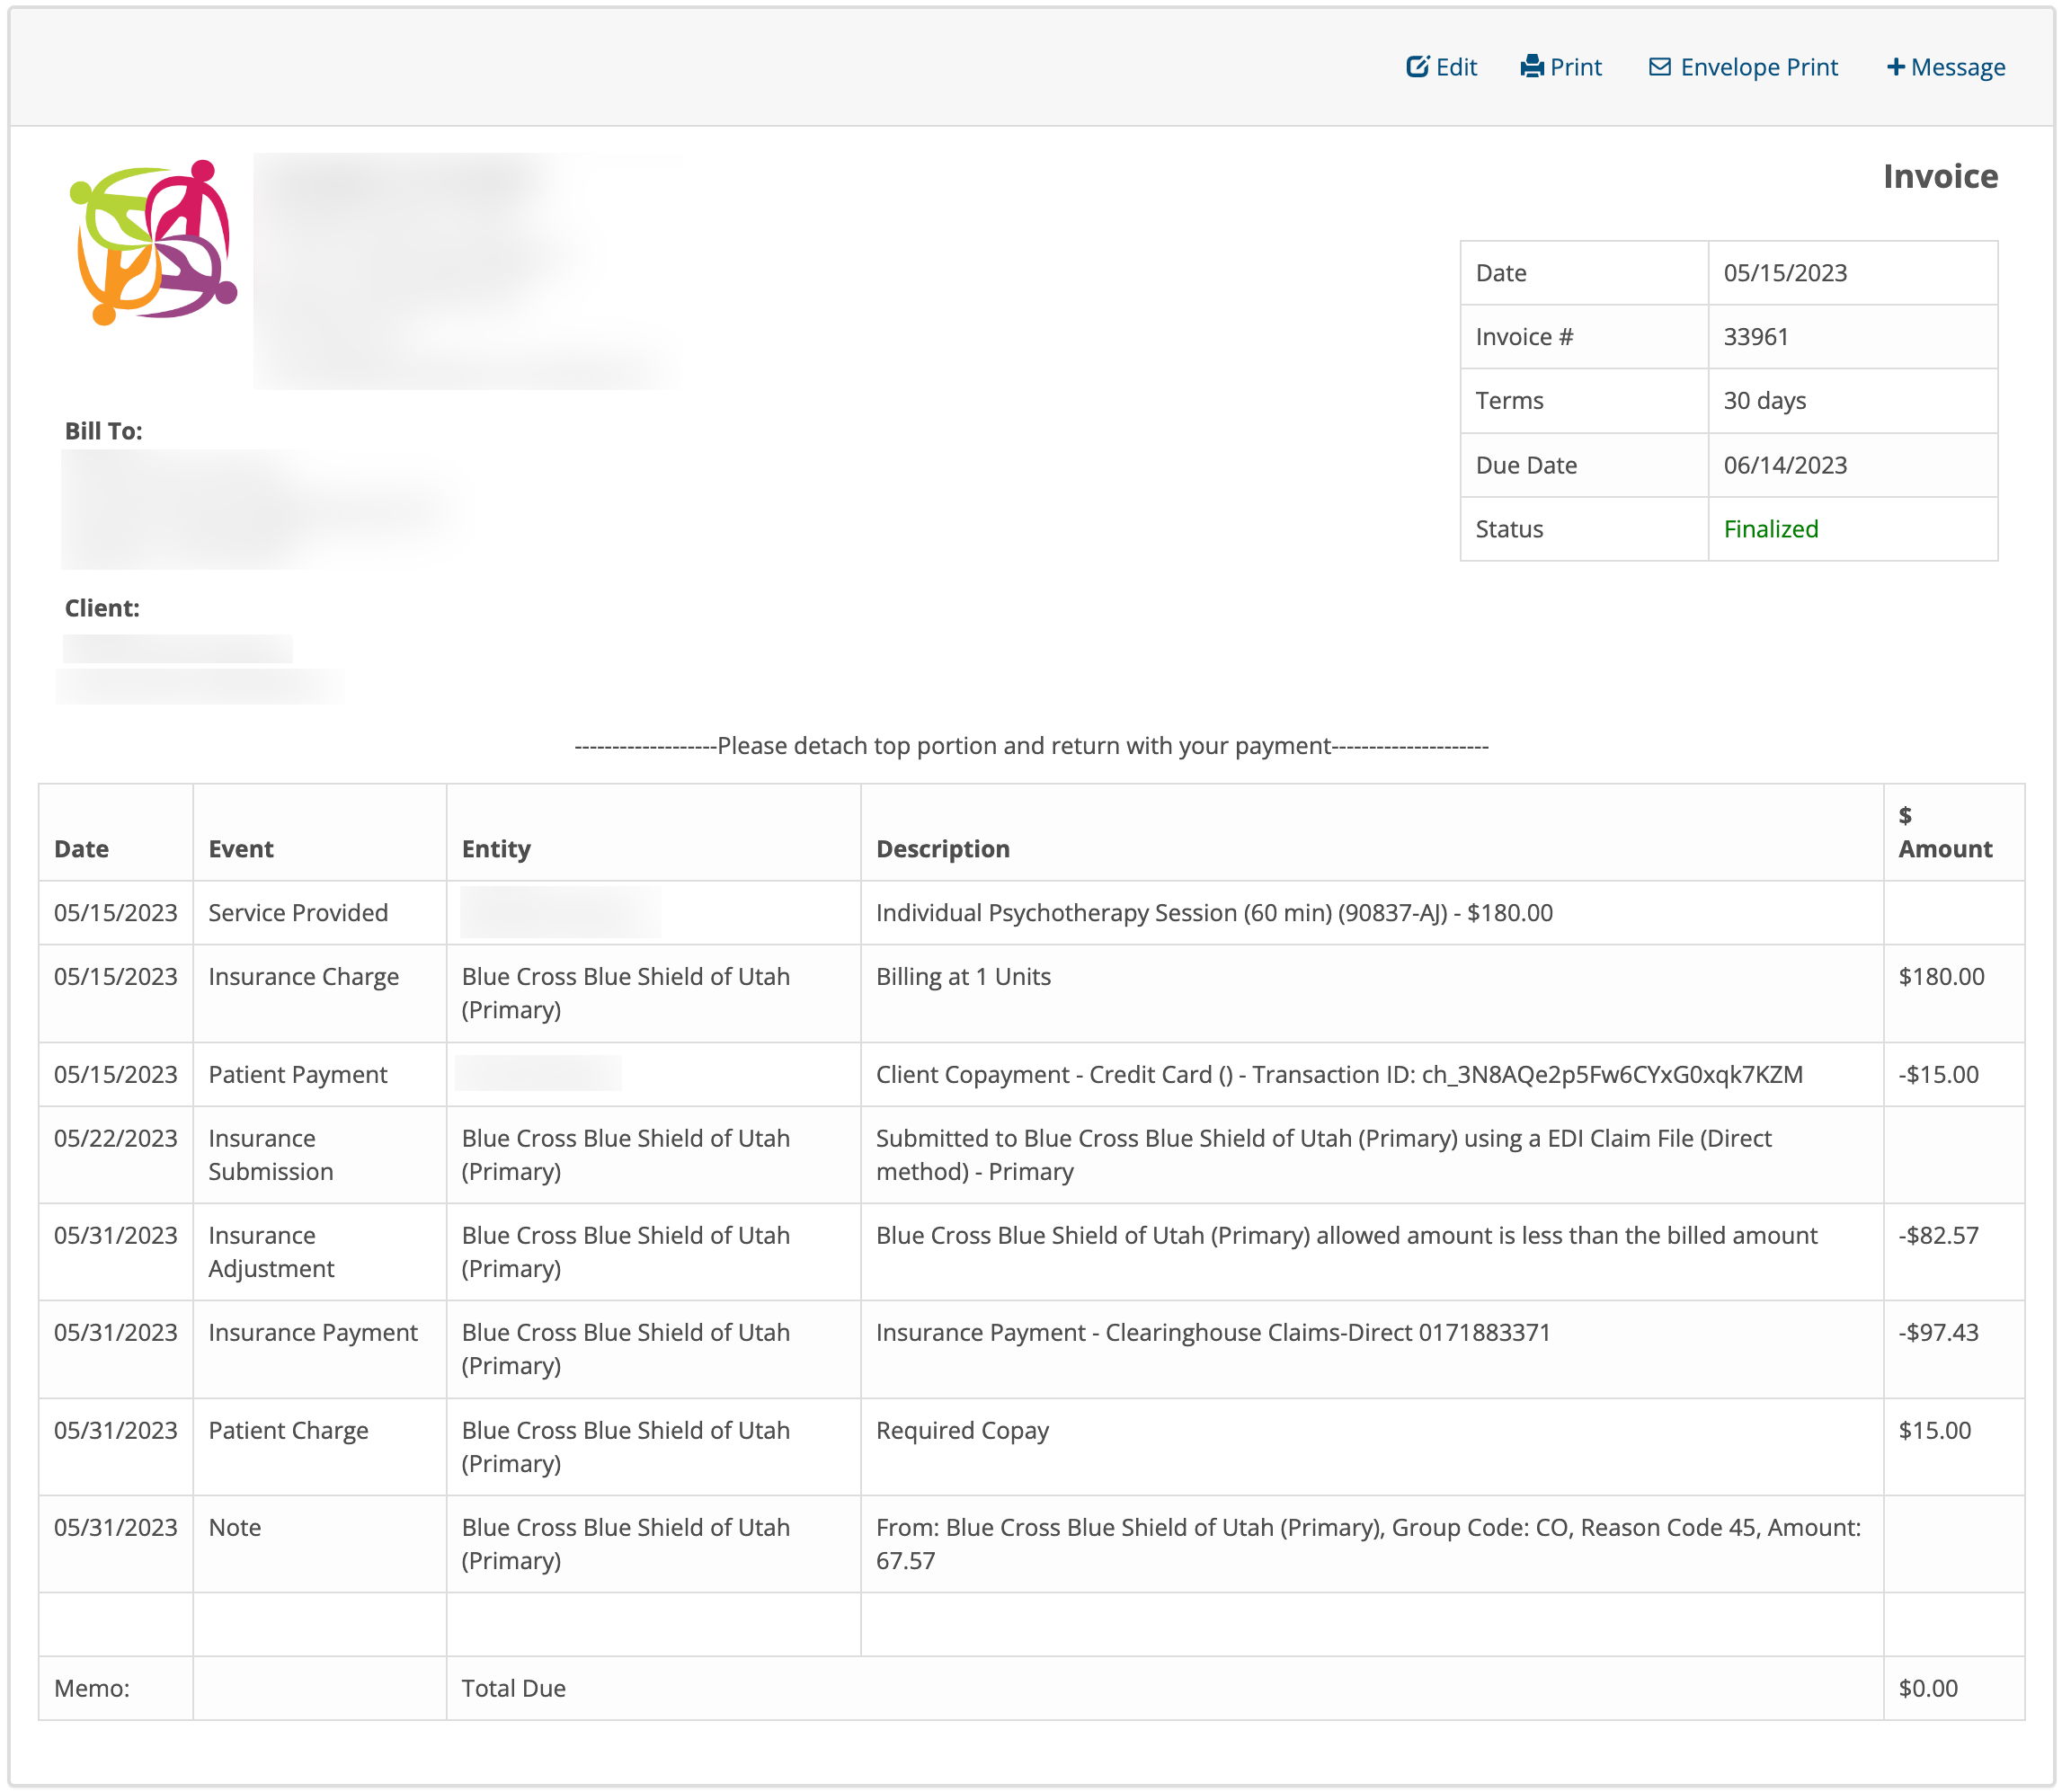Select the Insurance Payment row event
The width and height of the screenshot is (2062, 1792).
coord(312,1333)
